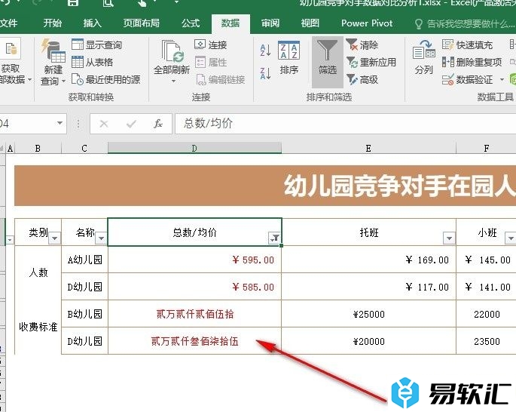Open Advanced filter options
This screenshot has width=516, height=412.
(x=362, y=79)
